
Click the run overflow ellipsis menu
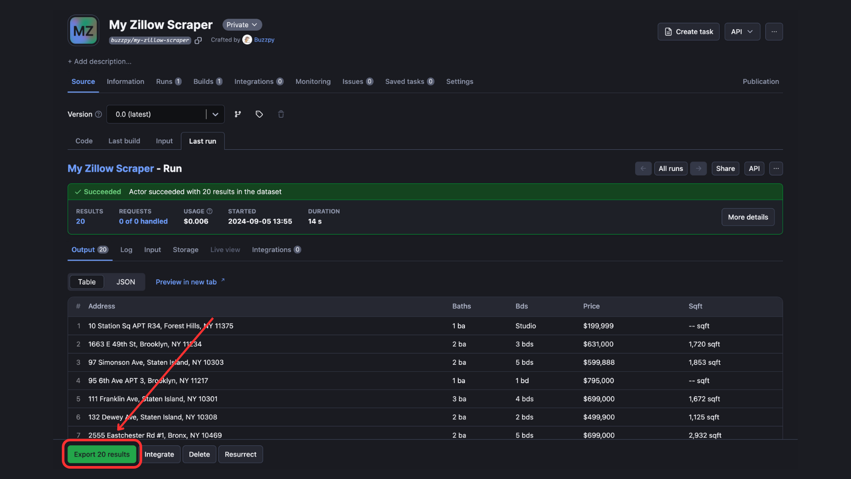pos(776,168)
